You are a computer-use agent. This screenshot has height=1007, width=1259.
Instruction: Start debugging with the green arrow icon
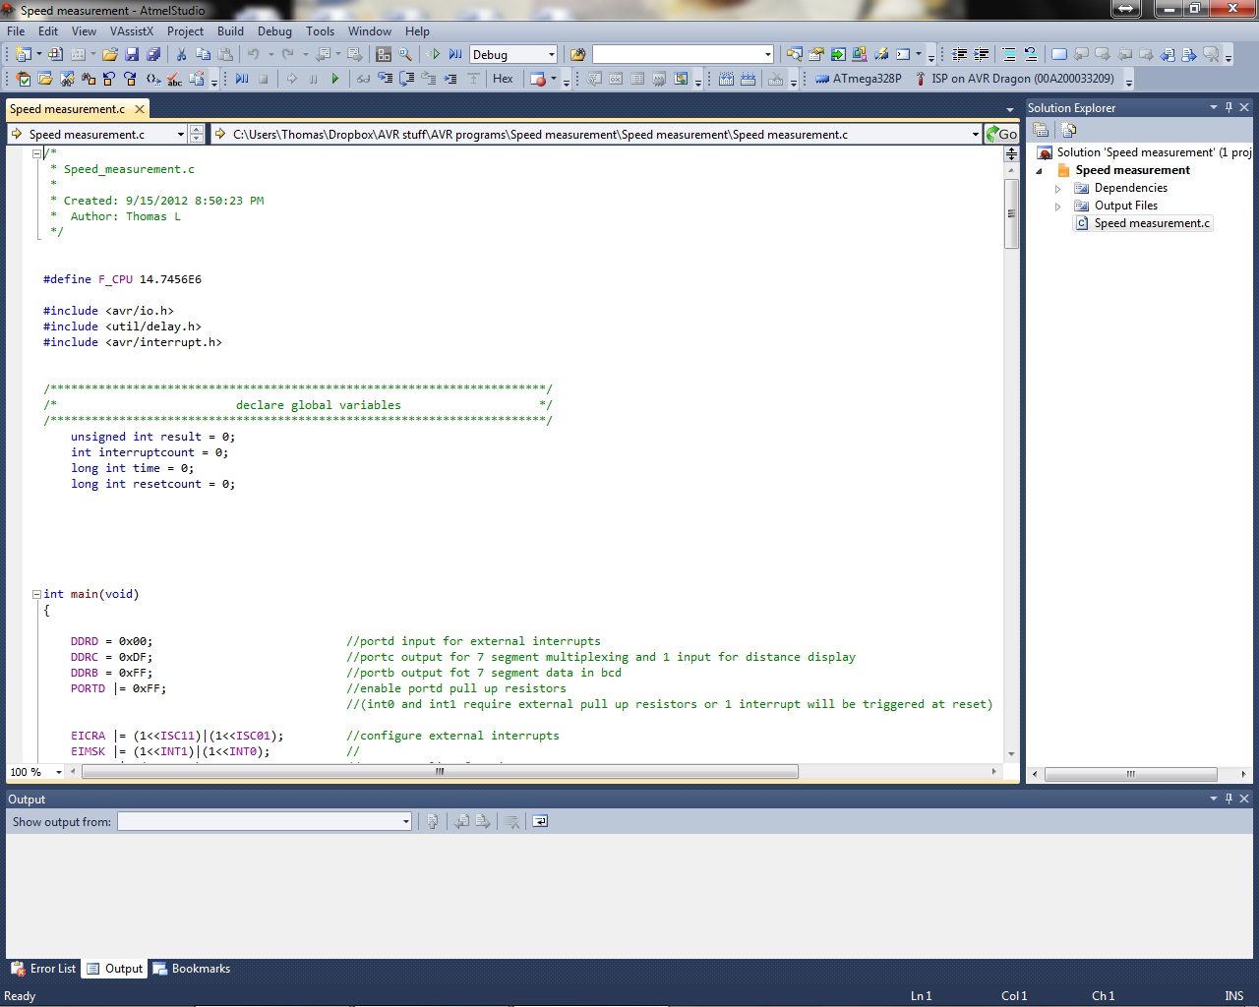(x=435, y=54)
